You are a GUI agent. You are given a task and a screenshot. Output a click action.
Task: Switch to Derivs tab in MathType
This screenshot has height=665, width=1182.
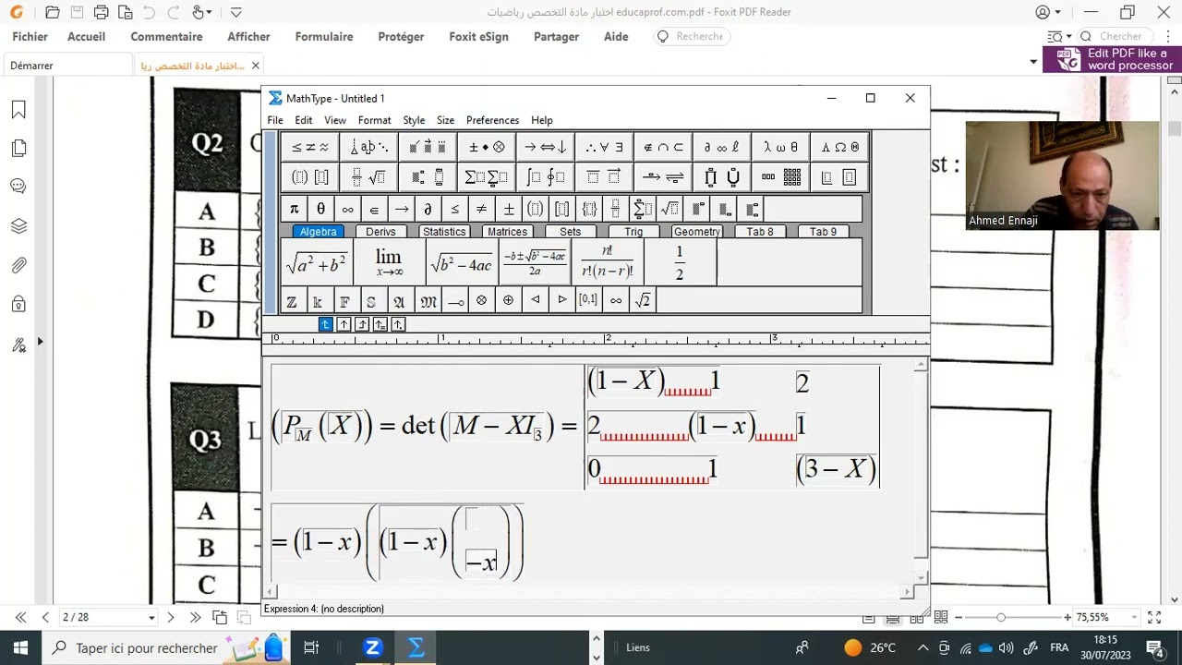coord(380,232)
